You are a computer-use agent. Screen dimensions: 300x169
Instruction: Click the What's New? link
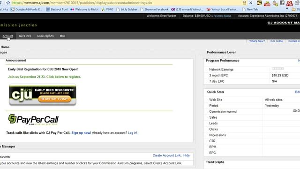point(257,41)
